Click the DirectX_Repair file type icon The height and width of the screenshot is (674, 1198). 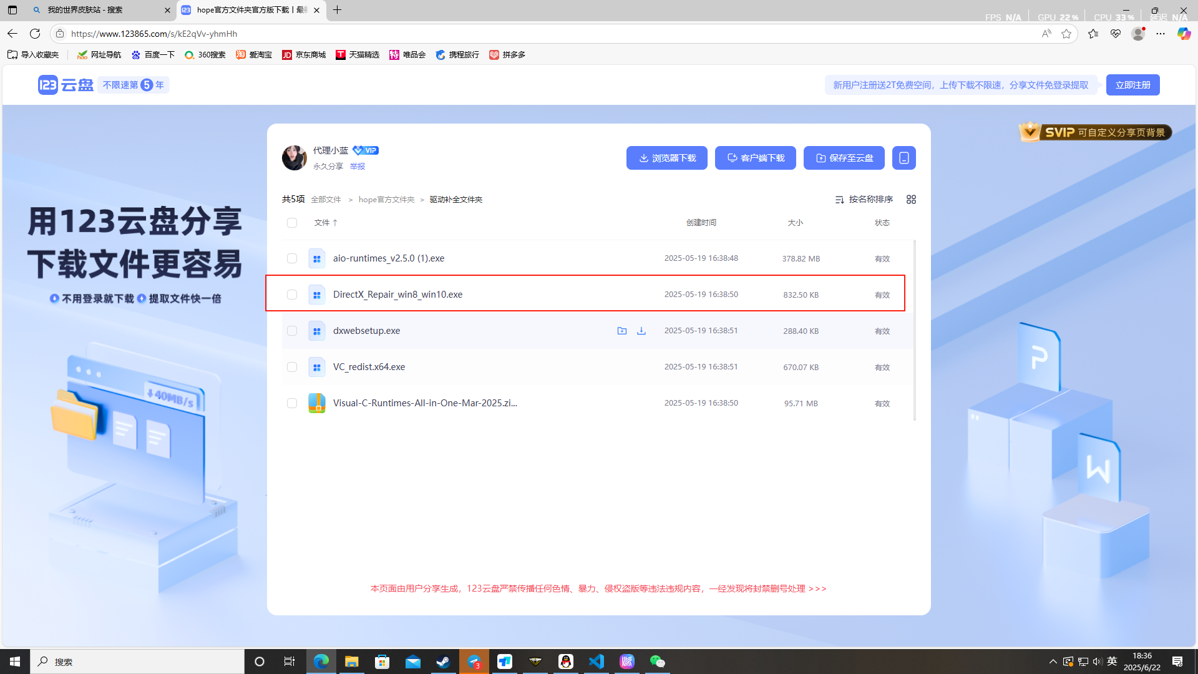(x=317, y=295)
